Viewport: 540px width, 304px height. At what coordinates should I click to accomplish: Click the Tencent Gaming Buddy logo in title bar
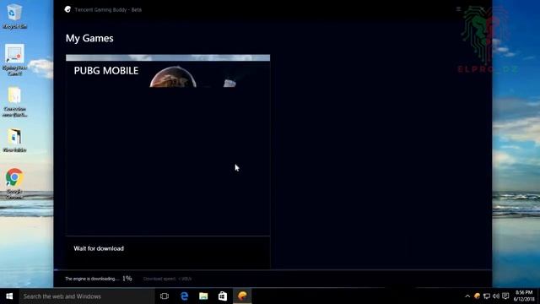(67, 9)
